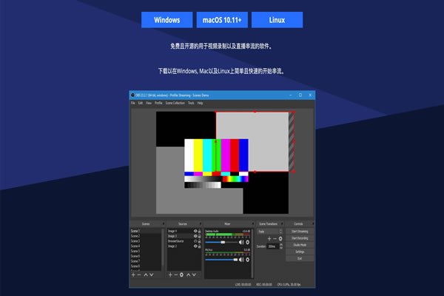The image size is (444, 296).
Task: Select Scene 1 in the Scenes list
Action: [135, 231]
